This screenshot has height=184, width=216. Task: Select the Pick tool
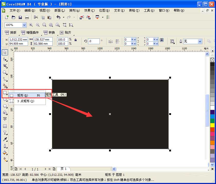[5, 52]
